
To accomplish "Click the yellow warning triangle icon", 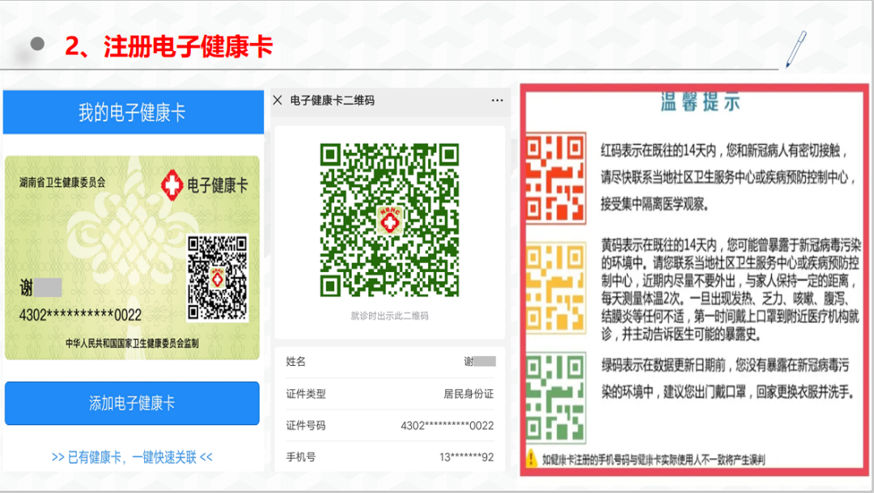I will tap(531, 458).
